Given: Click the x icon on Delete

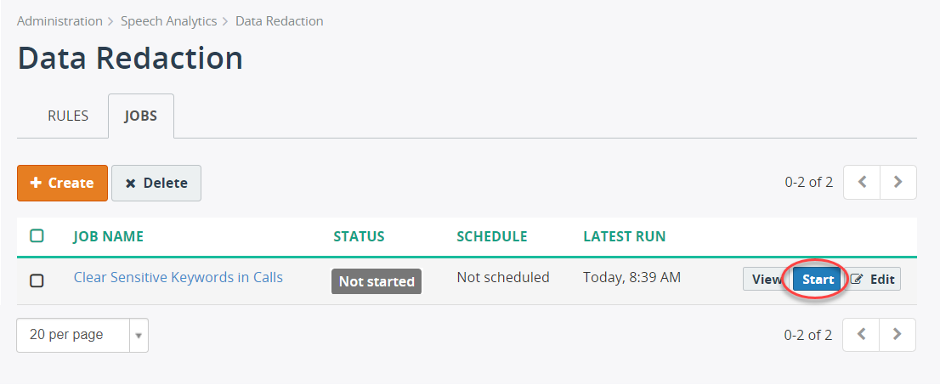Looking at the screenshot, I should 130,184.
